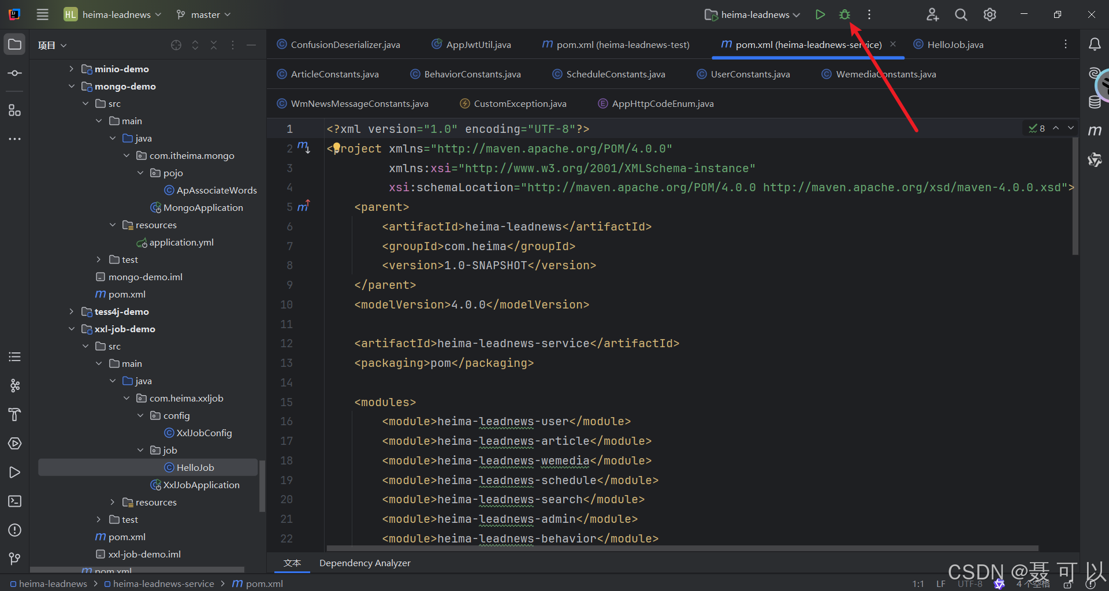
Task: Open project view options menu
Action: (233, 45)
